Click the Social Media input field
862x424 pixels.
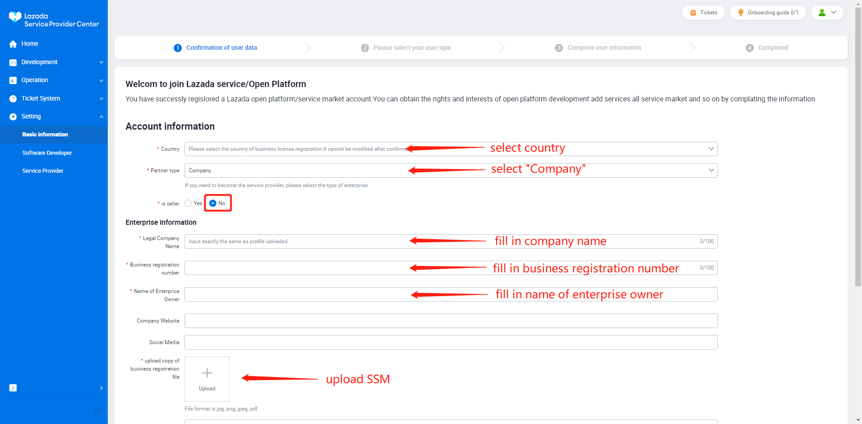451,342
